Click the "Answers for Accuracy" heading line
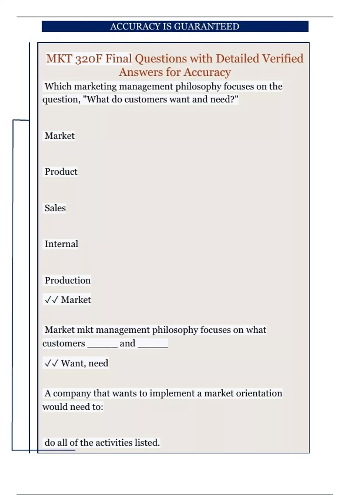Image resolution: width=350 pixels, height=495 pixels. point(175,72)
